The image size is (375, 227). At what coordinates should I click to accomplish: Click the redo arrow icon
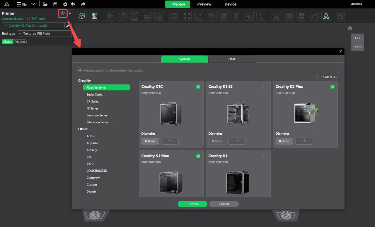pos(83,4)
